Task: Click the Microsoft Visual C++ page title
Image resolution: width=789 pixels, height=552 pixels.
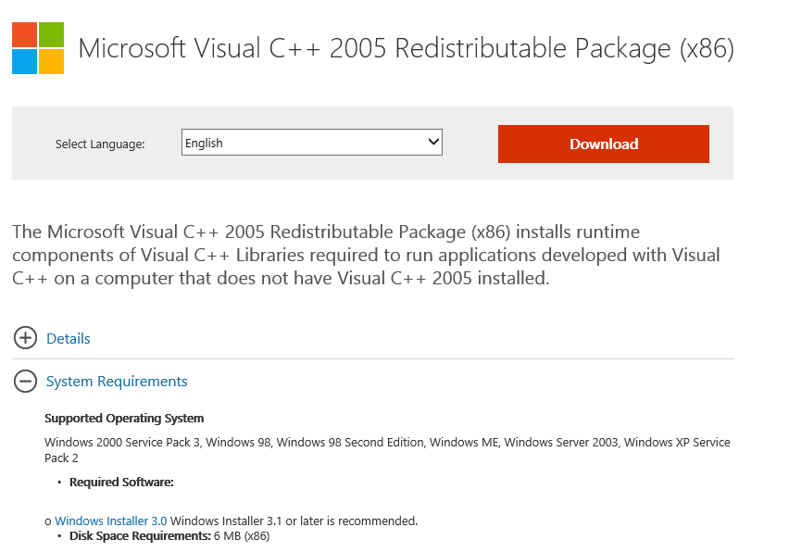Action: (x=406, y=47)
